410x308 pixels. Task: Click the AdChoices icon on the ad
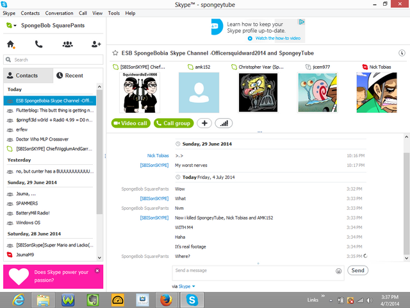tap(302, 22)
